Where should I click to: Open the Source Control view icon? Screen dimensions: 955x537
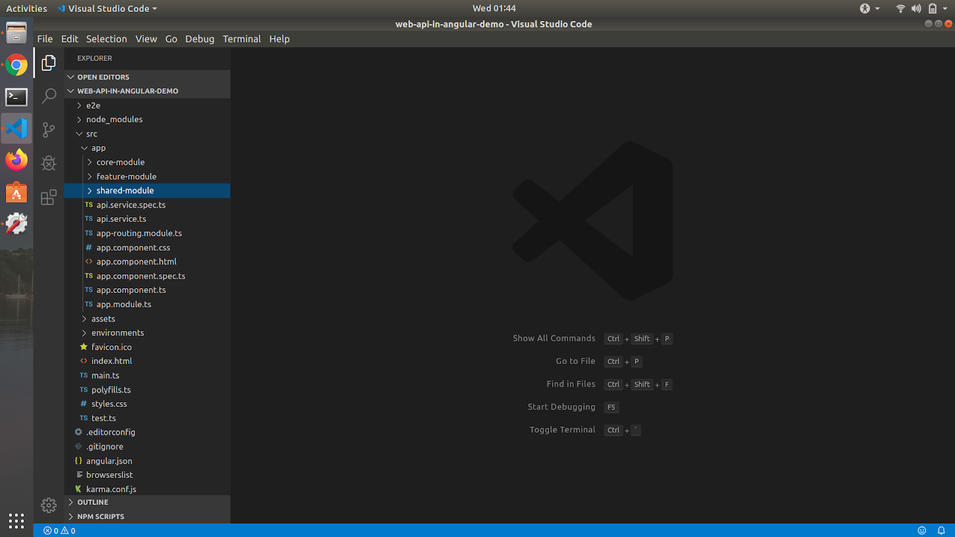tap(49, 129)
